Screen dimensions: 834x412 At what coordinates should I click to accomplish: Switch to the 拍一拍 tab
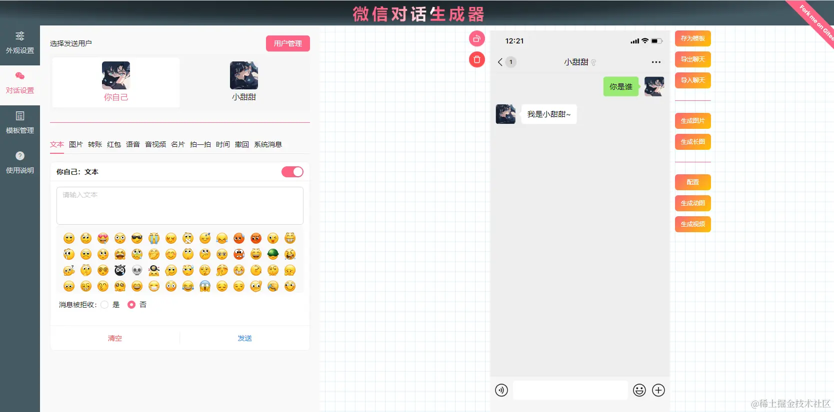(x=200, y=144)
